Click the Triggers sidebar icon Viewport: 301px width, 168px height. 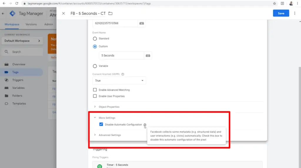point(6,80)
